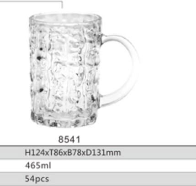
Task: Click the gray dimensions row background
Action: click(152, 153)
